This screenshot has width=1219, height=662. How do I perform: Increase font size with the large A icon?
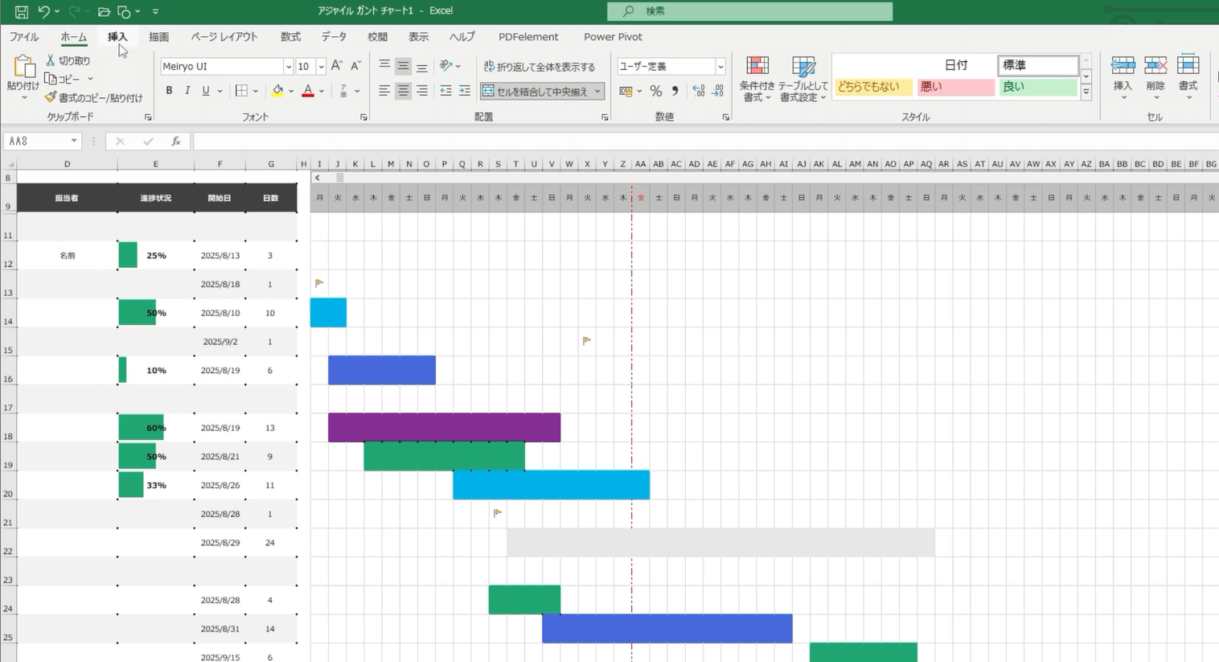click(337, 66)
